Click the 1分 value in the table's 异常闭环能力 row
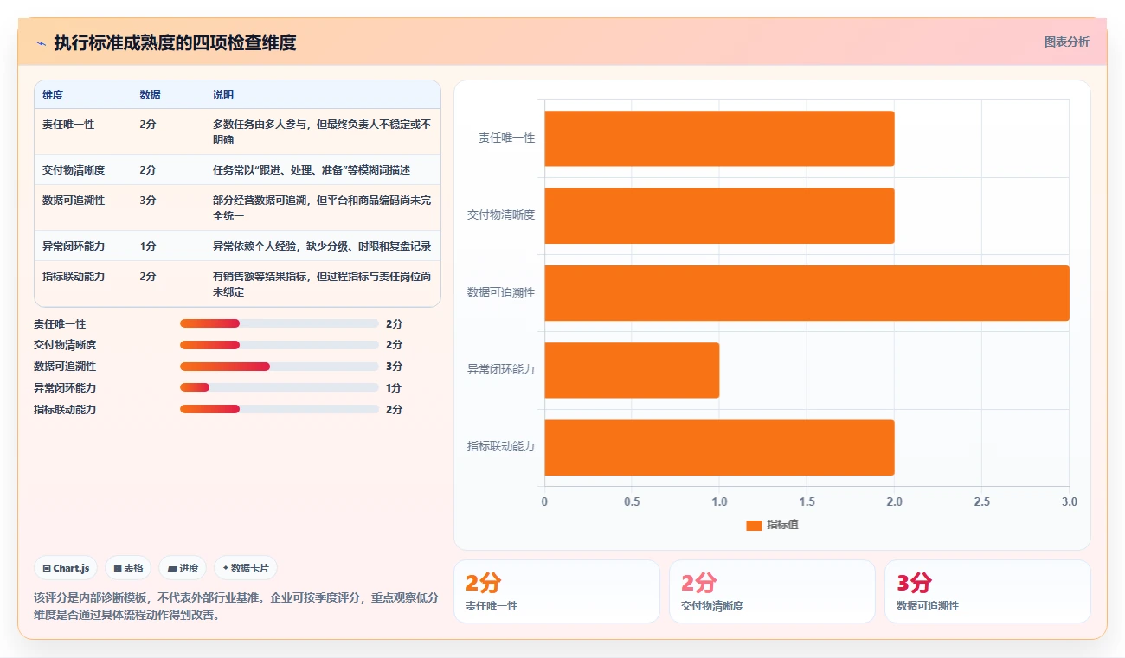This screenshot has height=658, width=1125. click(148, 246)
